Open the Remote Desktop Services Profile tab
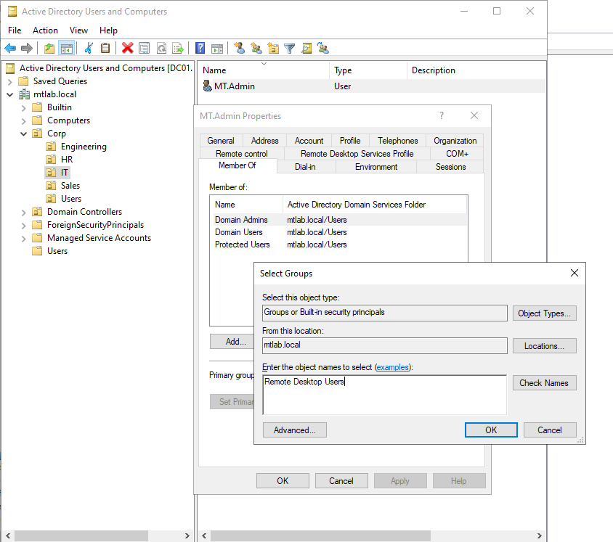The width and height of the screenshot is (613, 542). (357, 154)
